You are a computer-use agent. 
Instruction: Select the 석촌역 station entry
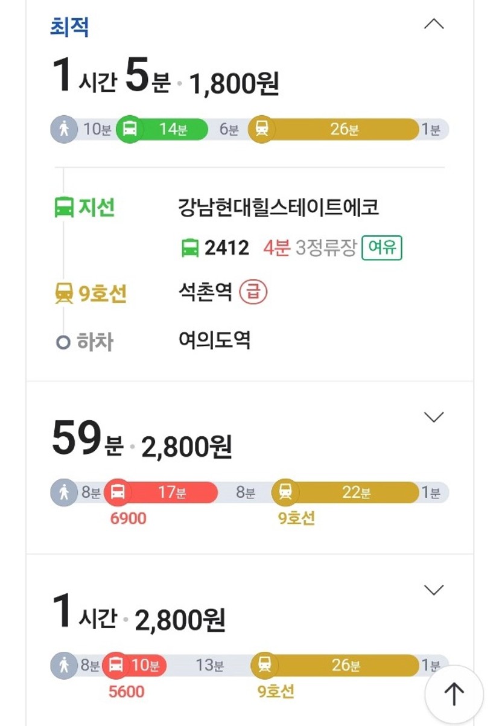coord(205,293)
